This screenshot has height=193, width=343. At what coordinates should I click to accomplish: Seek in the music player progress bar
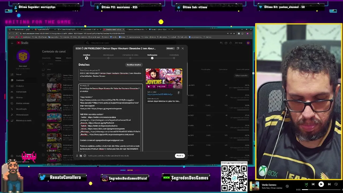[322, 190]
